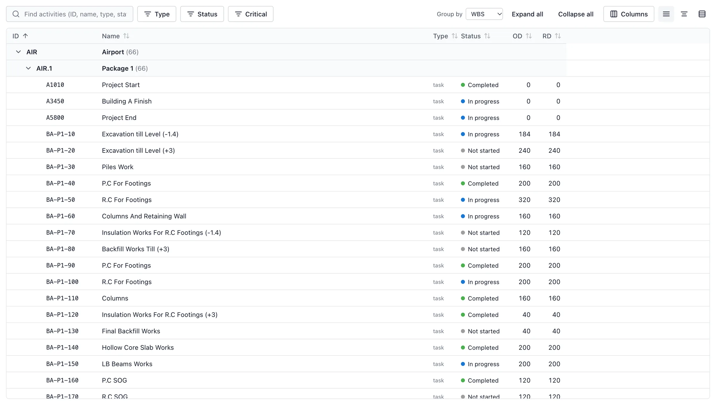Sort by ID ascending arrow
Image resolution: width=716 pixels, height=401 pixels.
pyautogui.click(x=25, y=36)
